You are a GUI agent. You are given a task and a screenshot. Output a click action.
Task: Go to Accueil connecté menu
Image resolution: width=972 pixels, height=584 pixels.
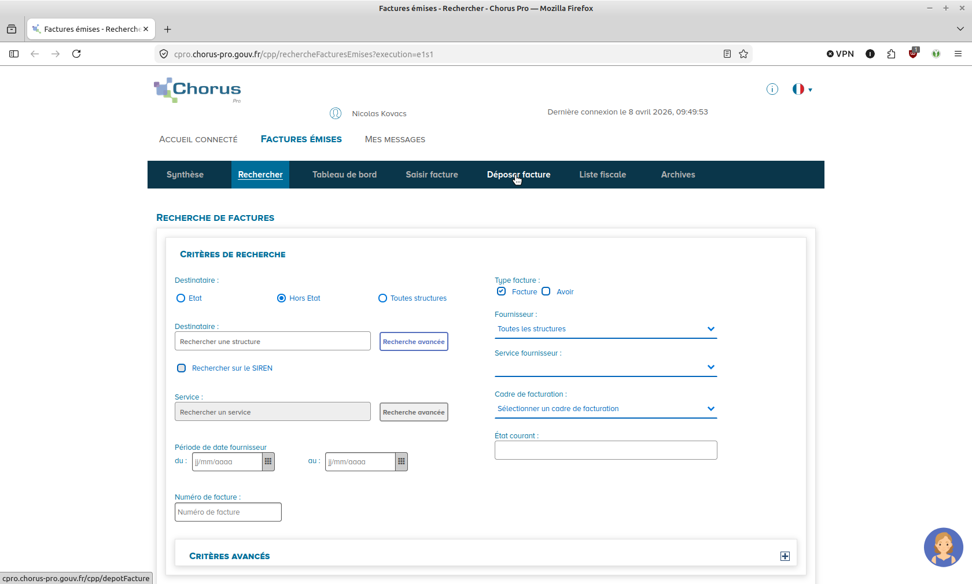coord(198,139)
